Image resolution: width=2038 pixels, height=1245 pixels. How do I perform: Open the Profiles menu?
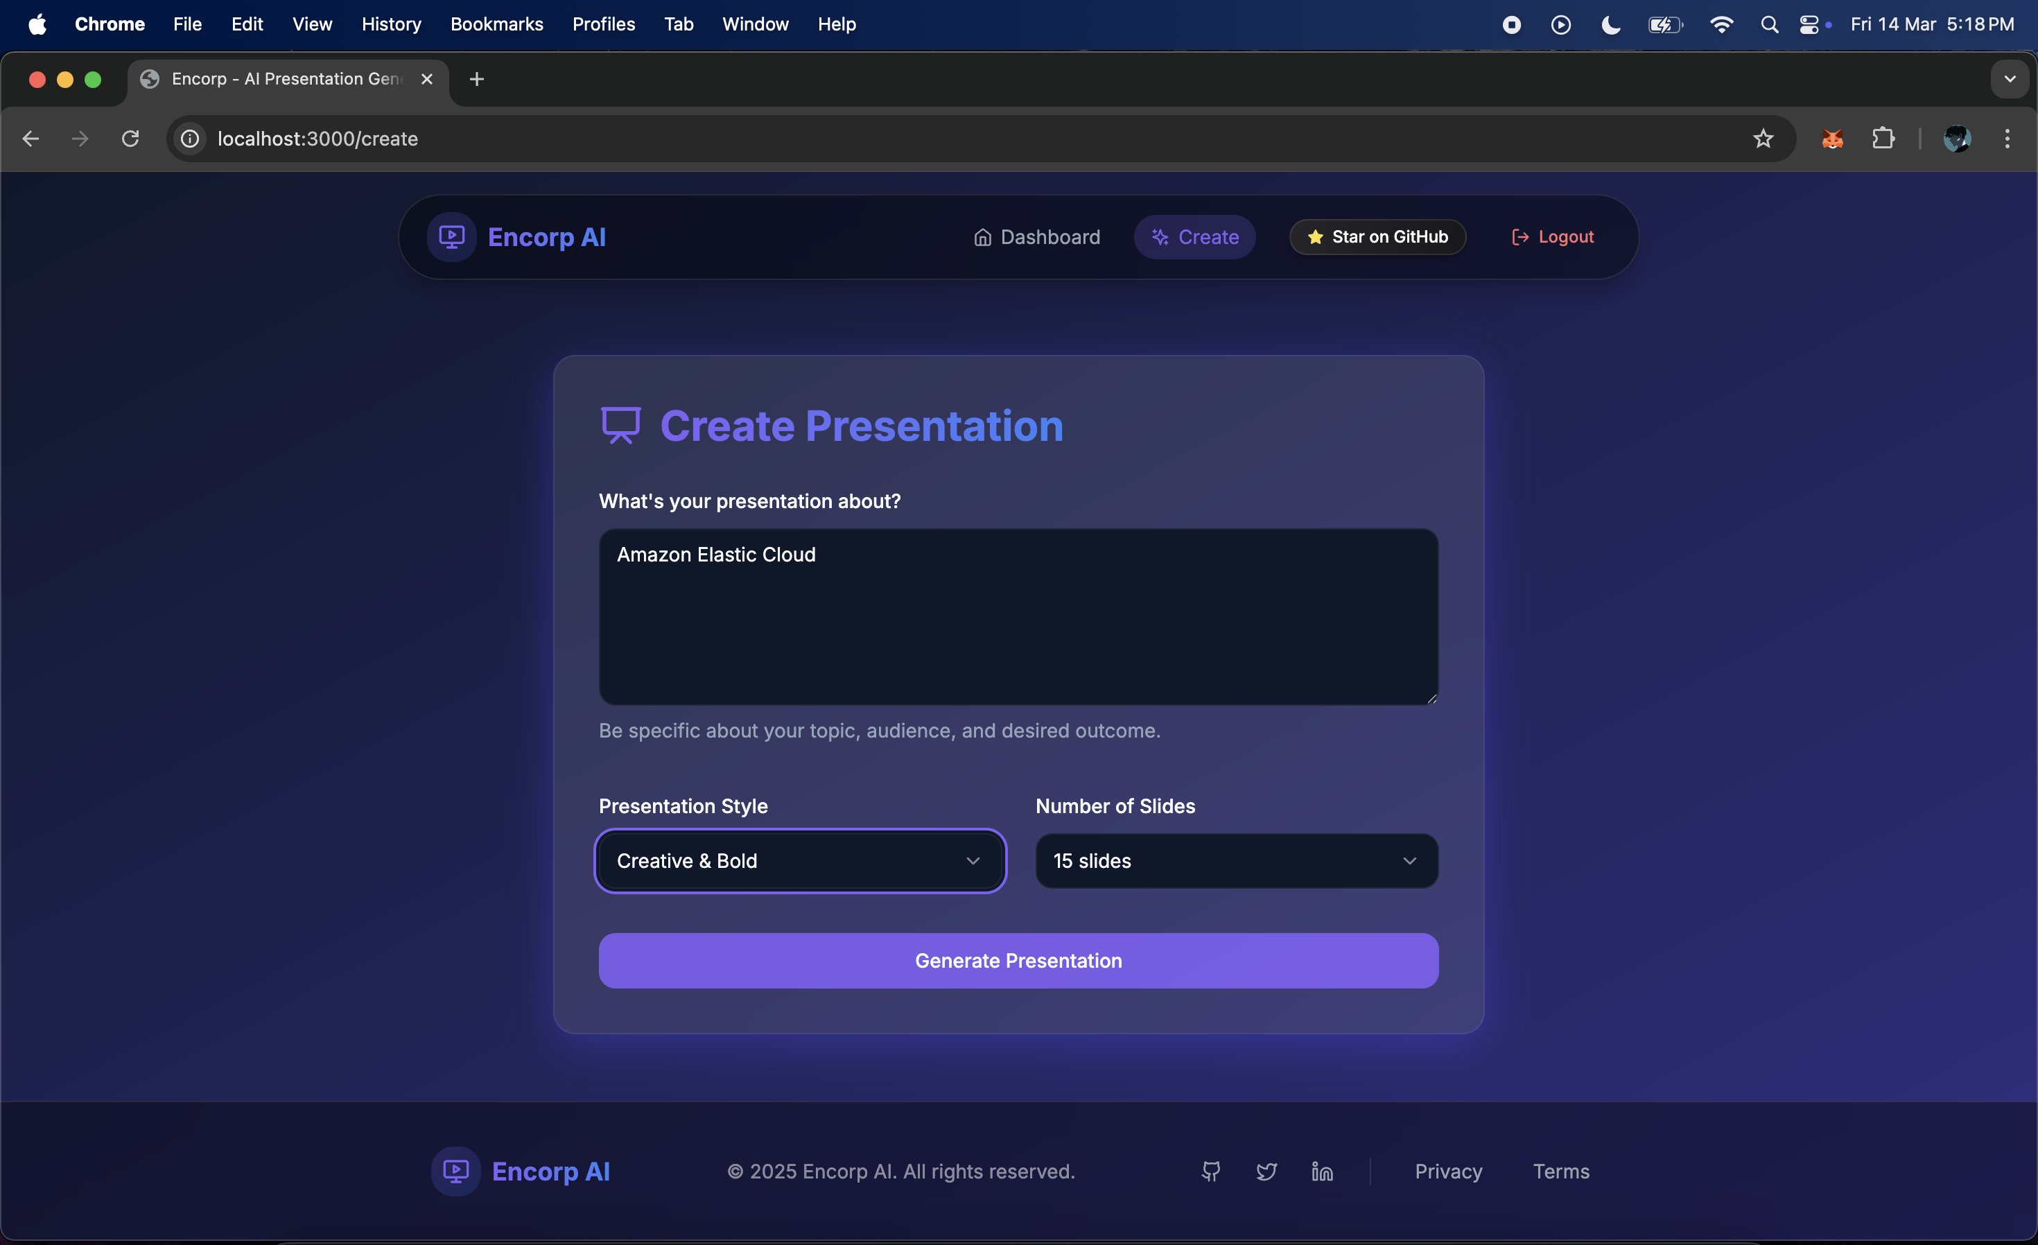click(604, 25)
